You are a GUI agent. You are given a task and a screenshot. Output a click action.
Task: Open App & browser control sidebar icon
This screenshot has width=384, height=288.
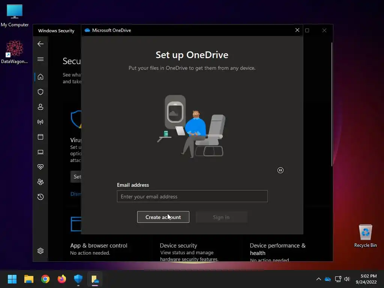tap(40, 137)
